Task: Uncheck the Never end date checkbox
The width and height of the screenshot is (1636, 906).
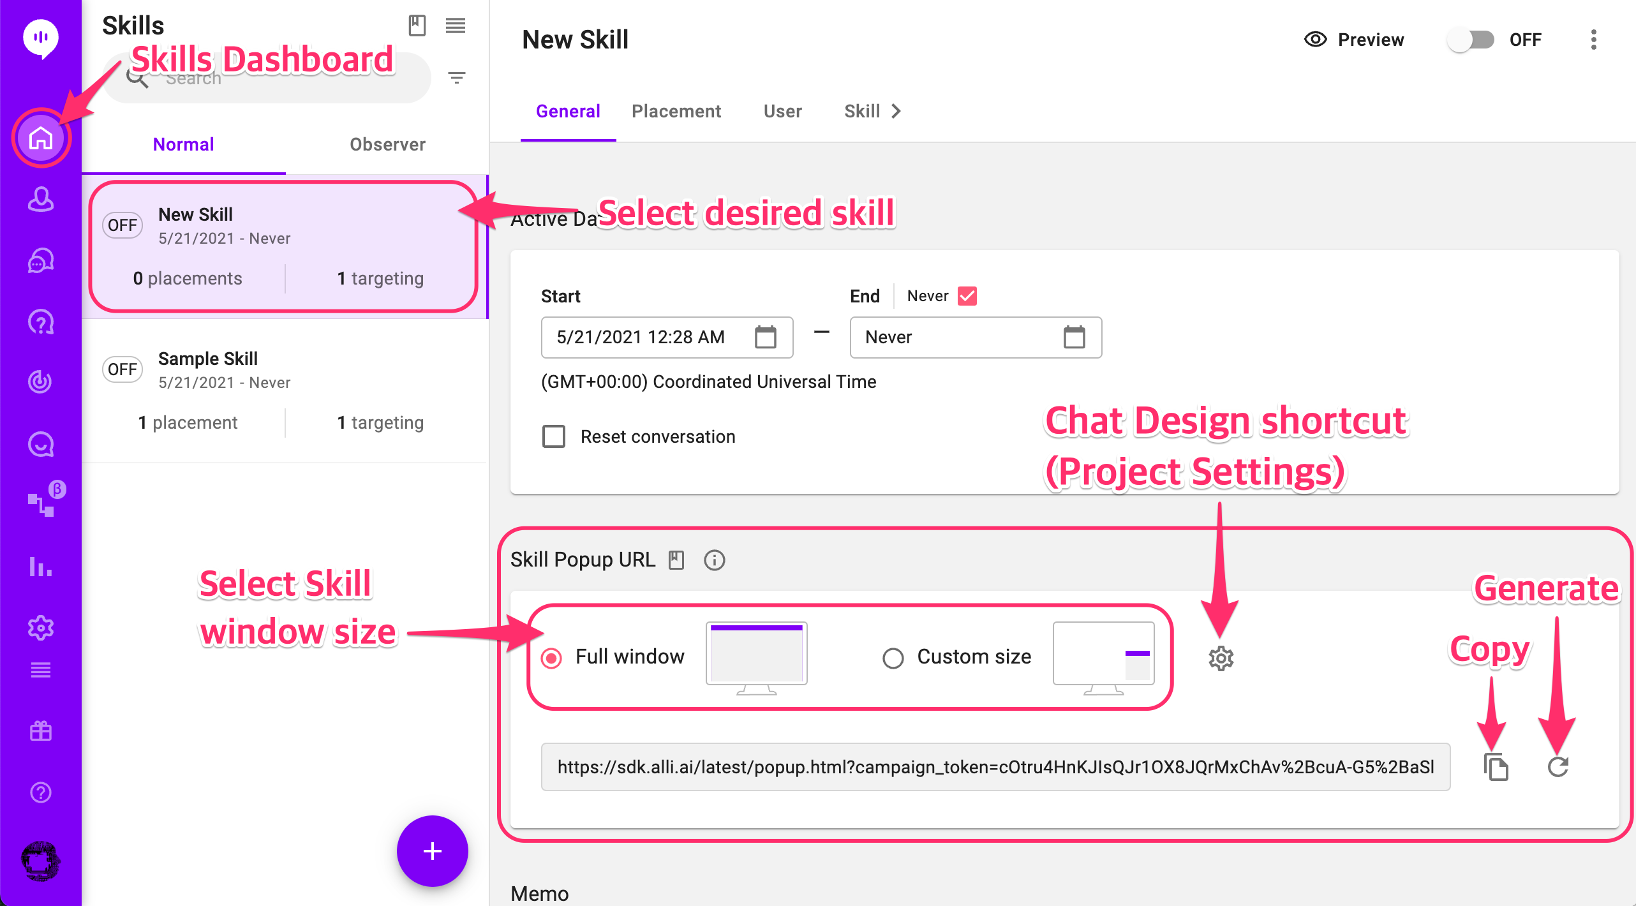Action: (967, 296)
